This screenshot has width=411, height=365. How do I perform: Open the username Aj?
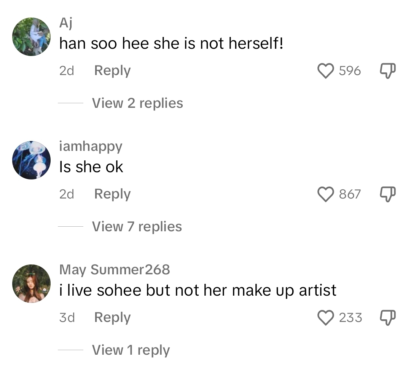(x=65, y=23)
